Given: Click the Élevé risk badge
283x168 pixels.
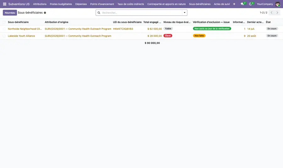Looking at the screenshot, I should coord(168,36).
